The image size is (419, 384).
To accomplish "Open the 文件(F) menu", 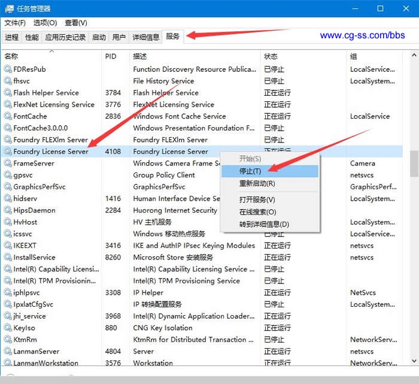I will [15, 23].
